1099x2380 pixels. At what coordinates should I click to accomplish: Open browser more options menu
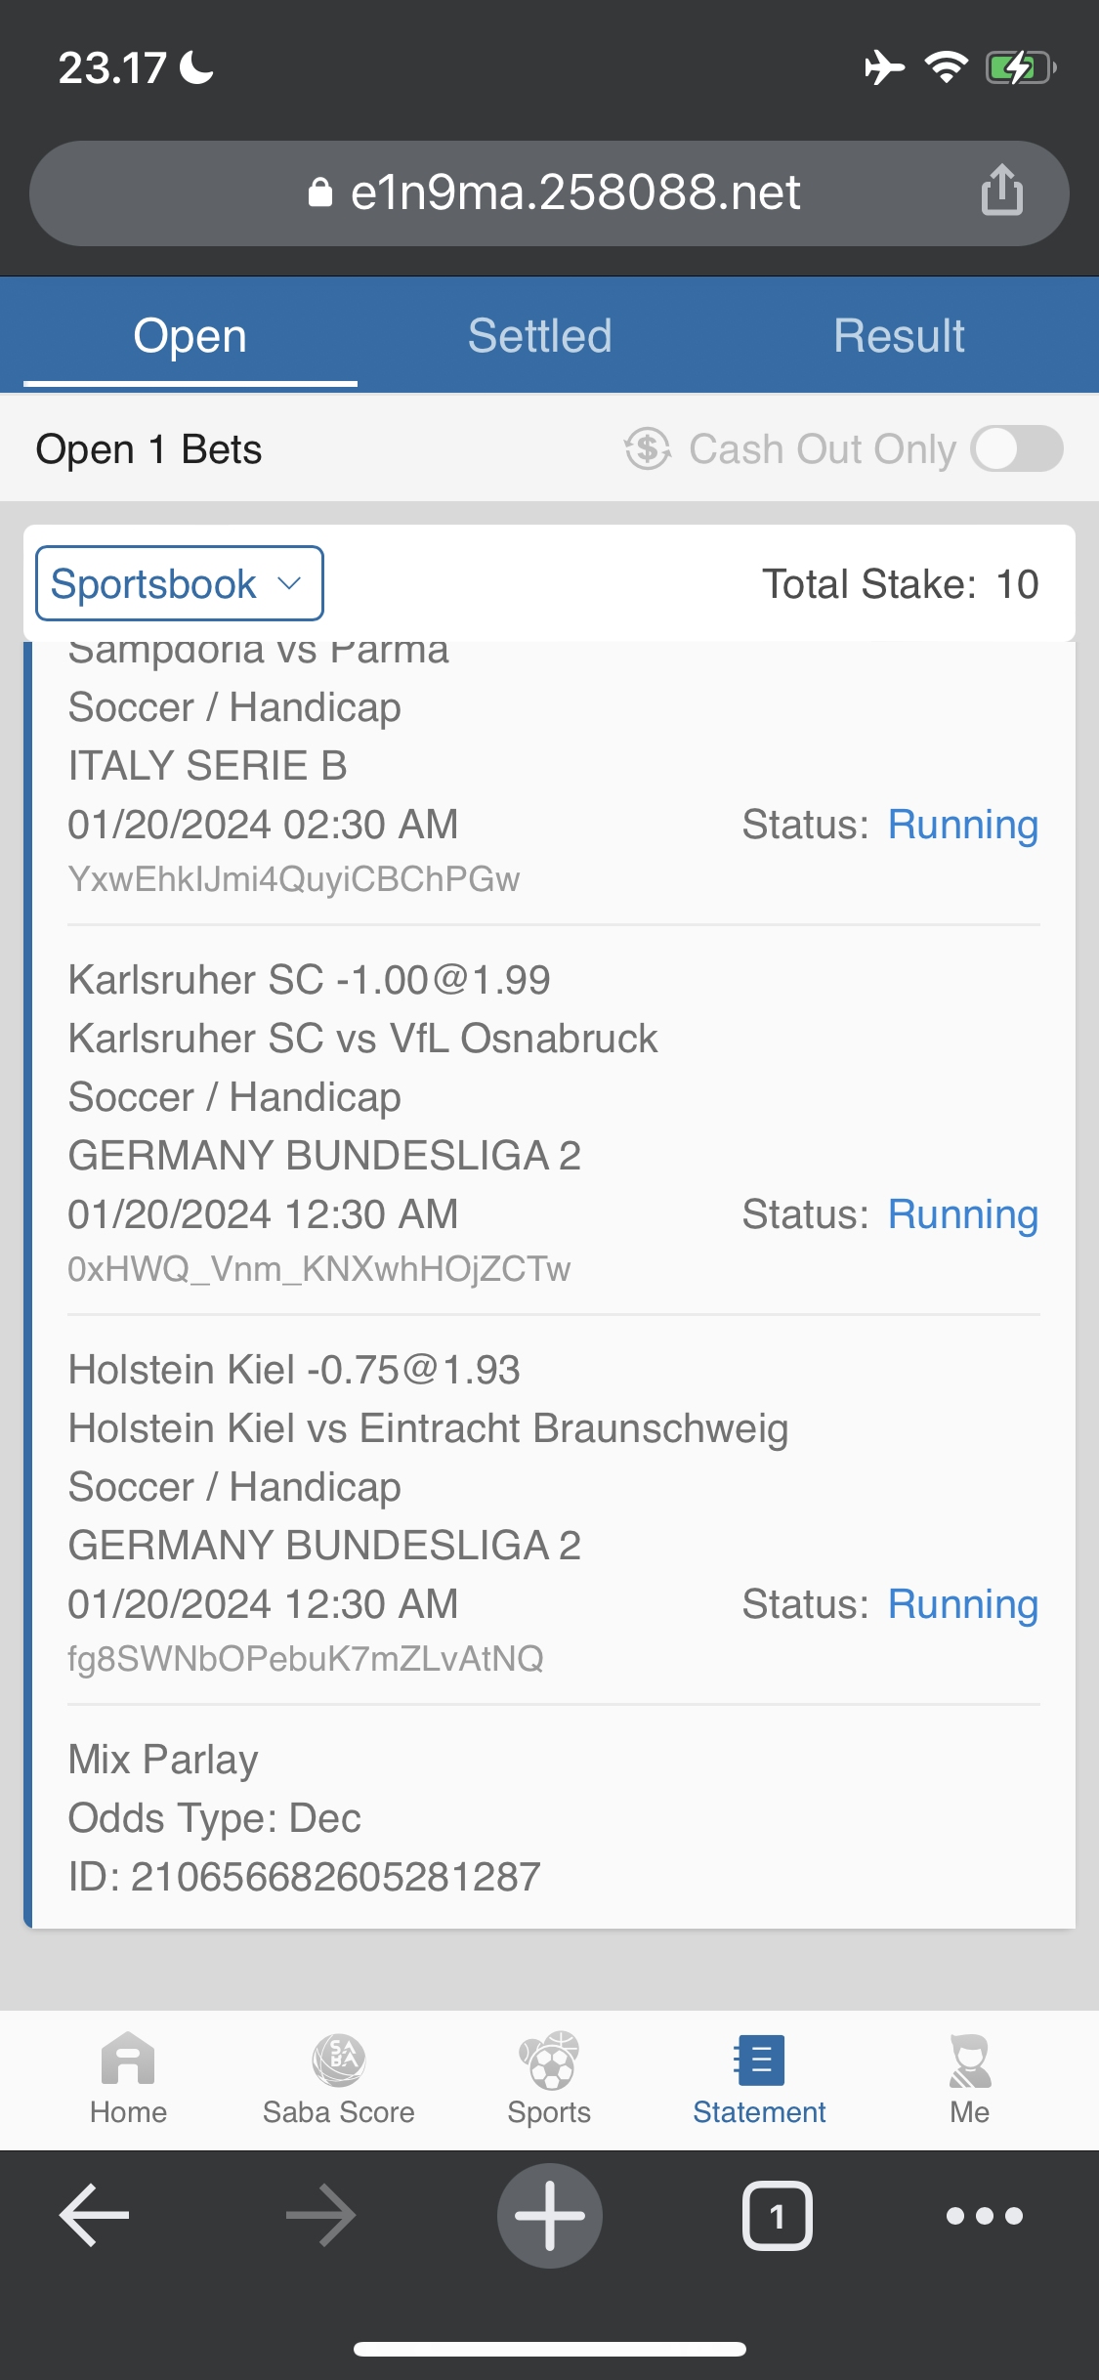(x=984, y=2215)
